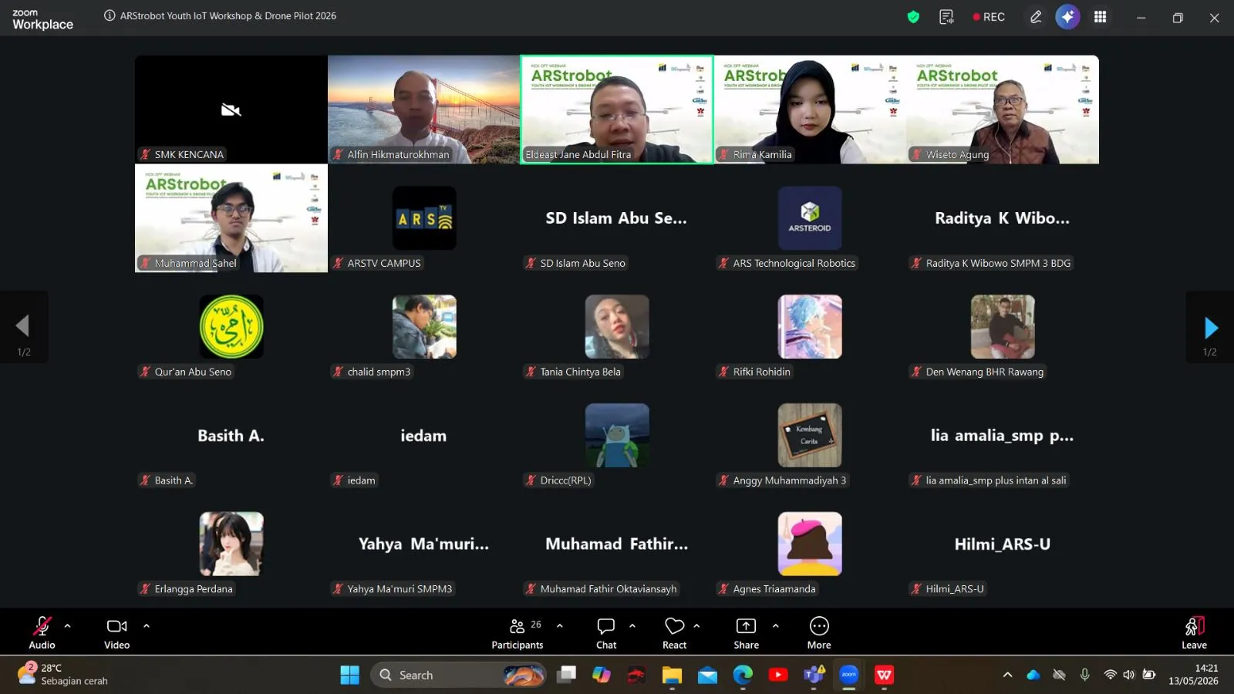This screenshot has height=694, width=1234.
Task: Click the taskbar volume speaker icon
Action: [1128, 675]
